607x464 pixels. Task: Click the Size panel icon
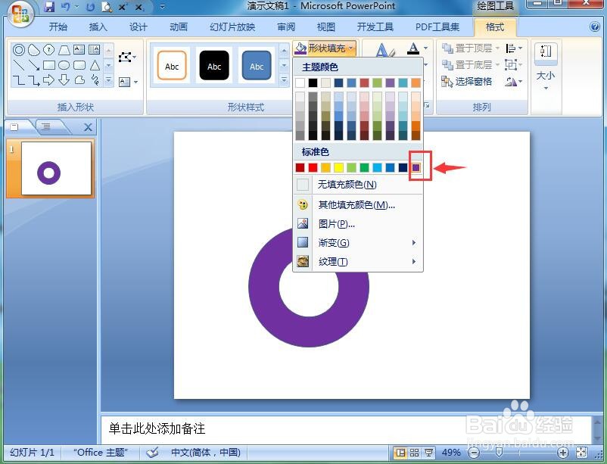pos(546,51)
